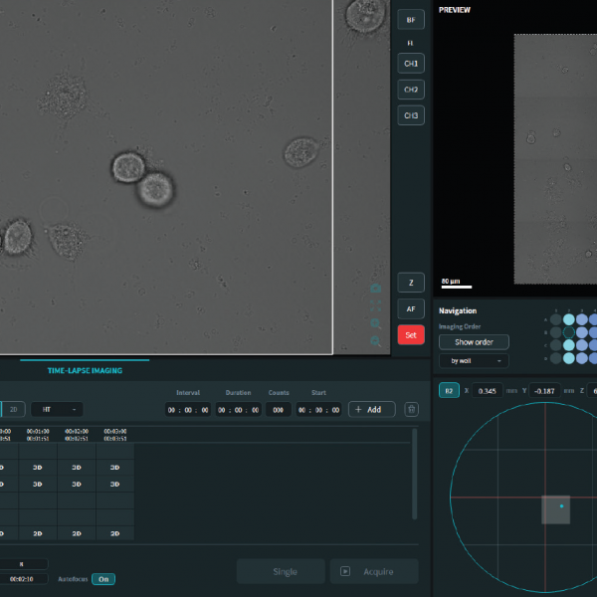Switch to the Time-Lapse Imaging tab
This screenshot has width=597, height=597.
[x=85, y=370]
